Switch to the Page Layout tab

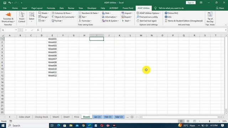(37, 8)
